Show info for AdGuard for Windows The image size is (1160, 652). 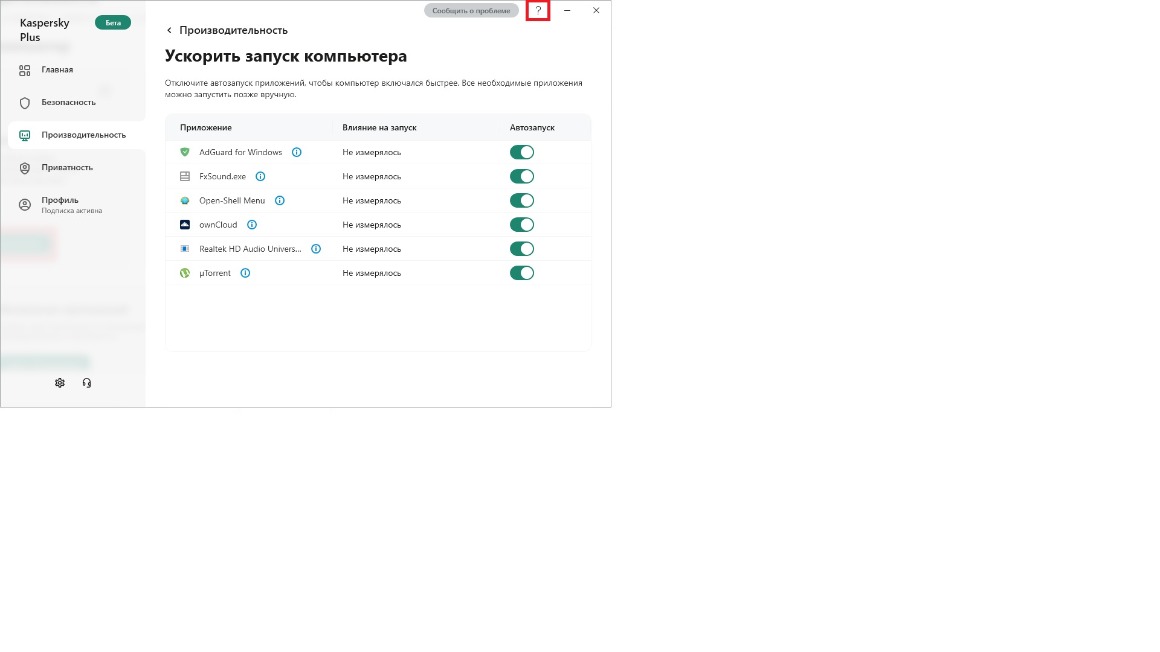coord(297,152)
